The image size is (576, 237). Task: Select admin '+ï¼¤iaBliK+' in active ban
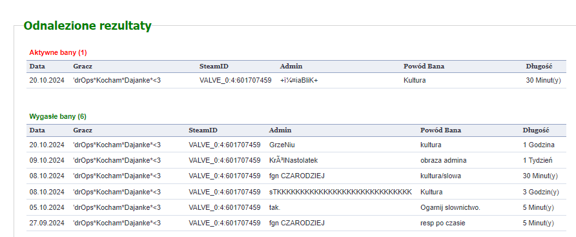pyautogui.click(x=298, y=80)
